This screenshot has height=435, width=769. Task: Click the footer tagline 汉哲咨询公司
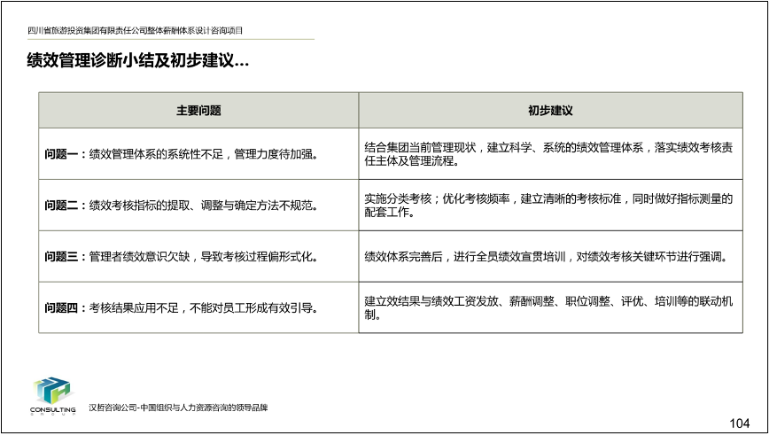[x=178, y=408]
